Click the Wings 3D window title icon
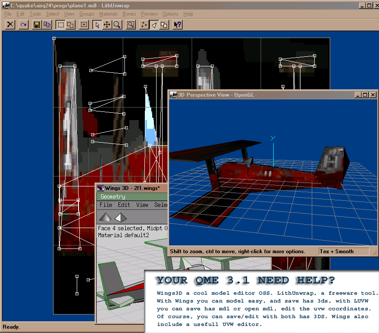379x333 pixels. coord(100,188)
